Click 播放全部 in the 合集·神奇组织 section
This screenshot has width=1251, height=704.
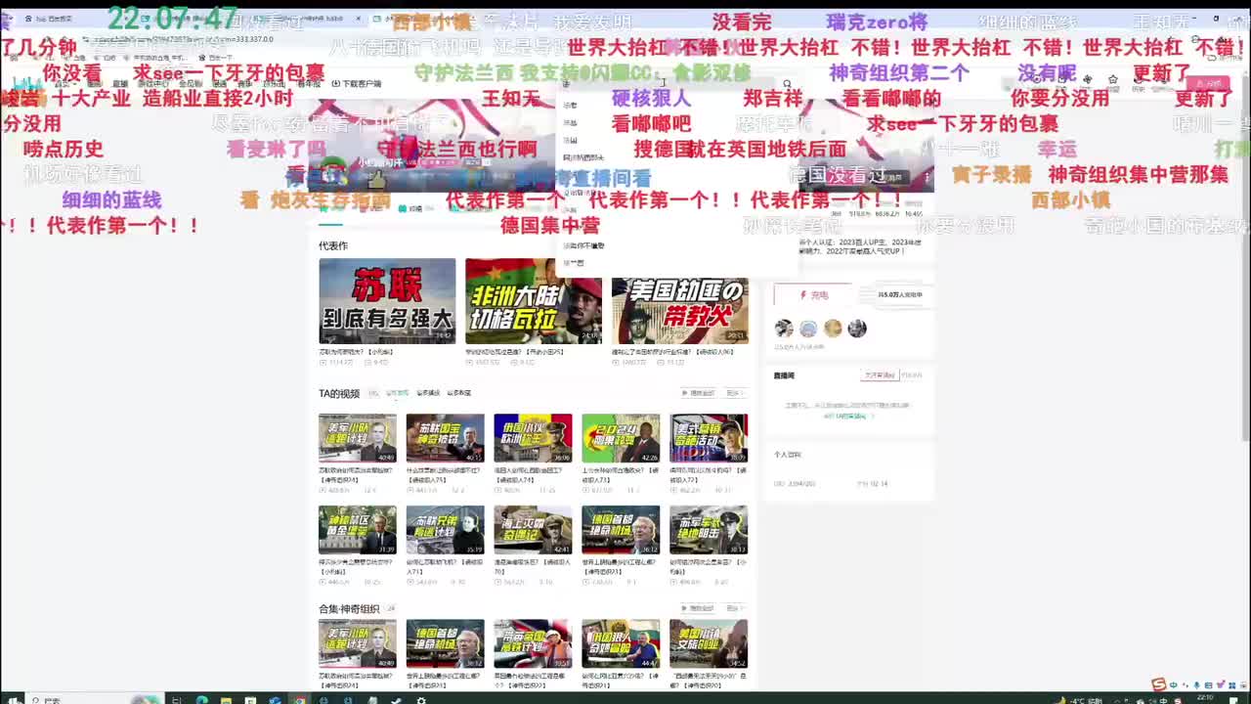click(x=699, y=608)
